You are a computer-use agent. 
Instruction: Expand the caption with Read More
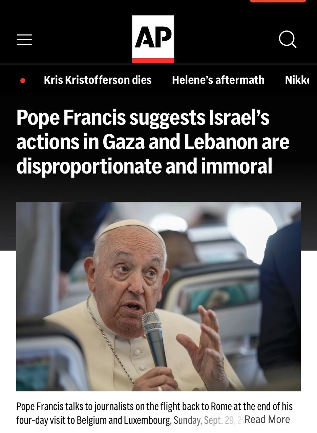tap(267, 419)
